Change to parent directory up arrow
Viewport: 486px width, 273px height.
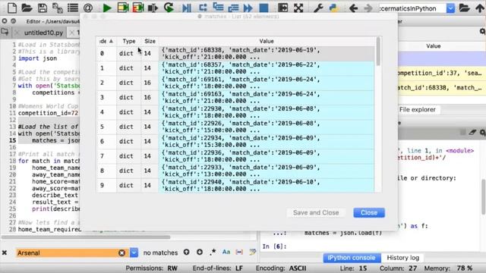[x=479, y=8]
